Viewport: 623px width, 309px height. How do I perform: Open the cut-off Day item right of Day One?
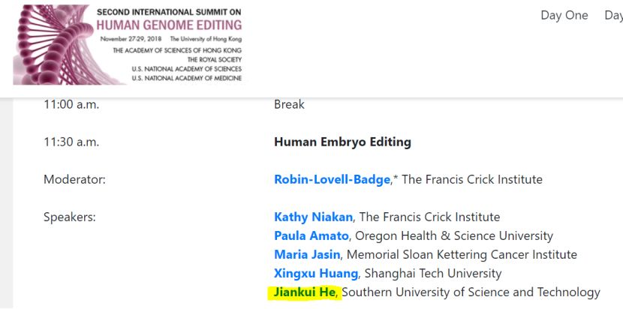(x=613, y=15)
